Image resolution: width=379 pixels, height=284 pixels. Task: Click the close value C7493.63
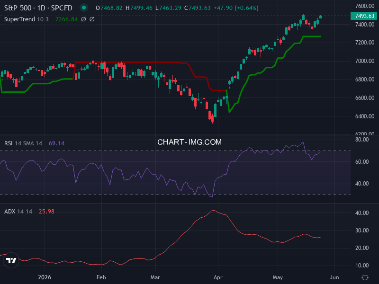click(x=198, y=8)
